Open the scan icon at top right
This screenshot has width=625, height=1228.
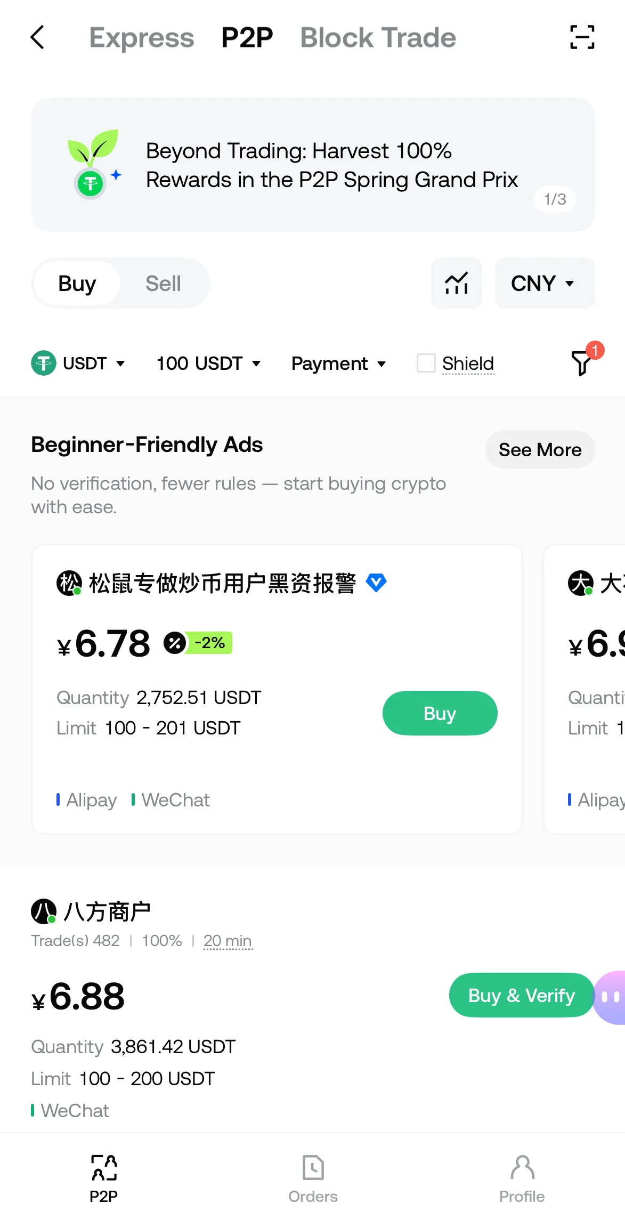click(x=582, y=37)
